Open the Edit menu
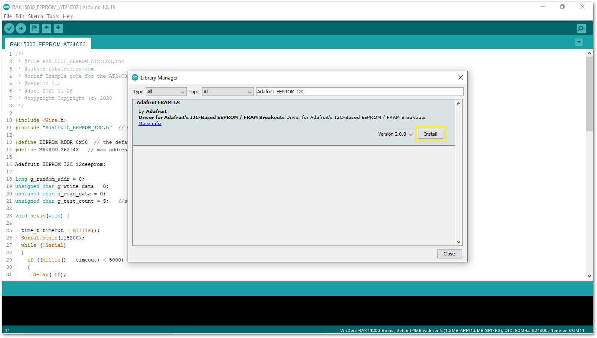597x338 pixels. click(x=20, y=16)
